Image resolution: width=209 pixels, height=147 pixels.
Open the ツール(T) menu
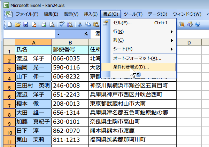point(133,14)
